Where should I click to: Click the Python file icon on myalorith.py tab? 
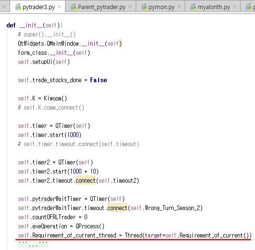pyautogui.click(x=193, y=7)
